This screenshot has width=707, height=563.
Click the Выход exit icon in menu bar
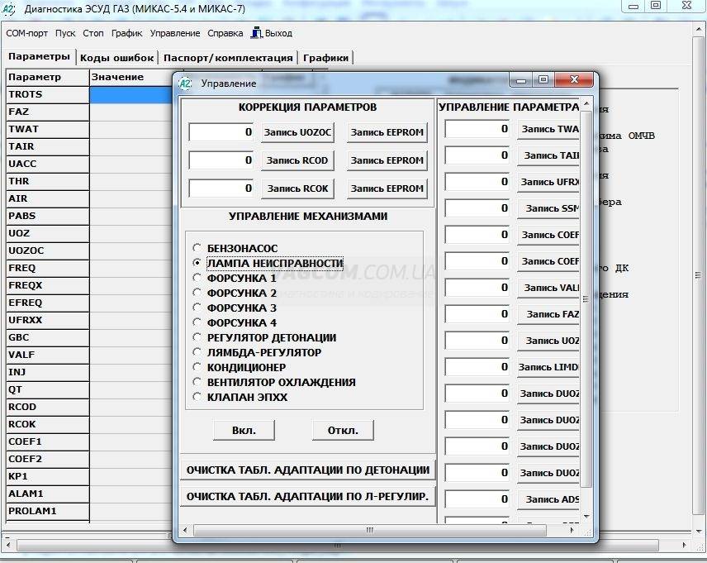(257, 33)
